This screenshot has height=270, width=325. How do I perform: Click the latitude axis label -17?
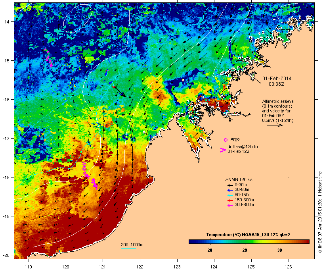6,139
